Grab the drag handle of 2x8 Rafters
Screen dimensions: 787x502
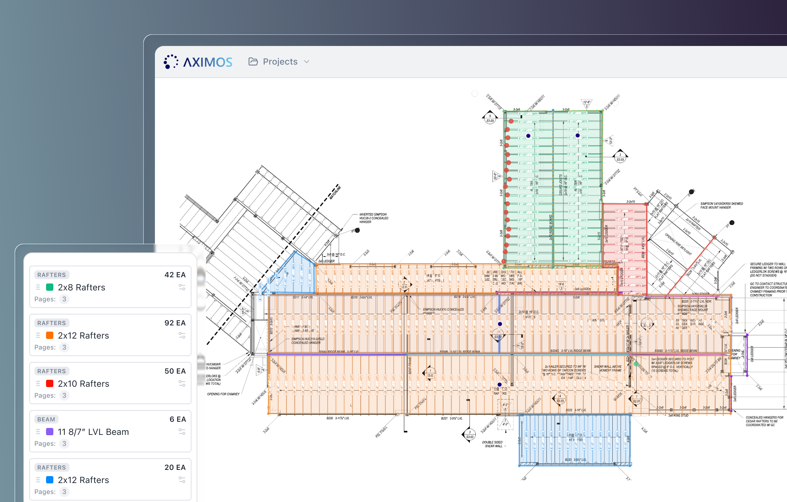(x=38, y=287)
